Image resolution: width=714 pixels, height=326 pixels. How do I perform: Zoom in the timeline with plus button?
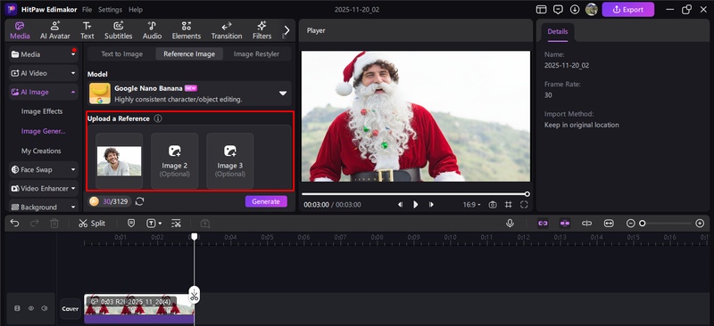point(700,224)
